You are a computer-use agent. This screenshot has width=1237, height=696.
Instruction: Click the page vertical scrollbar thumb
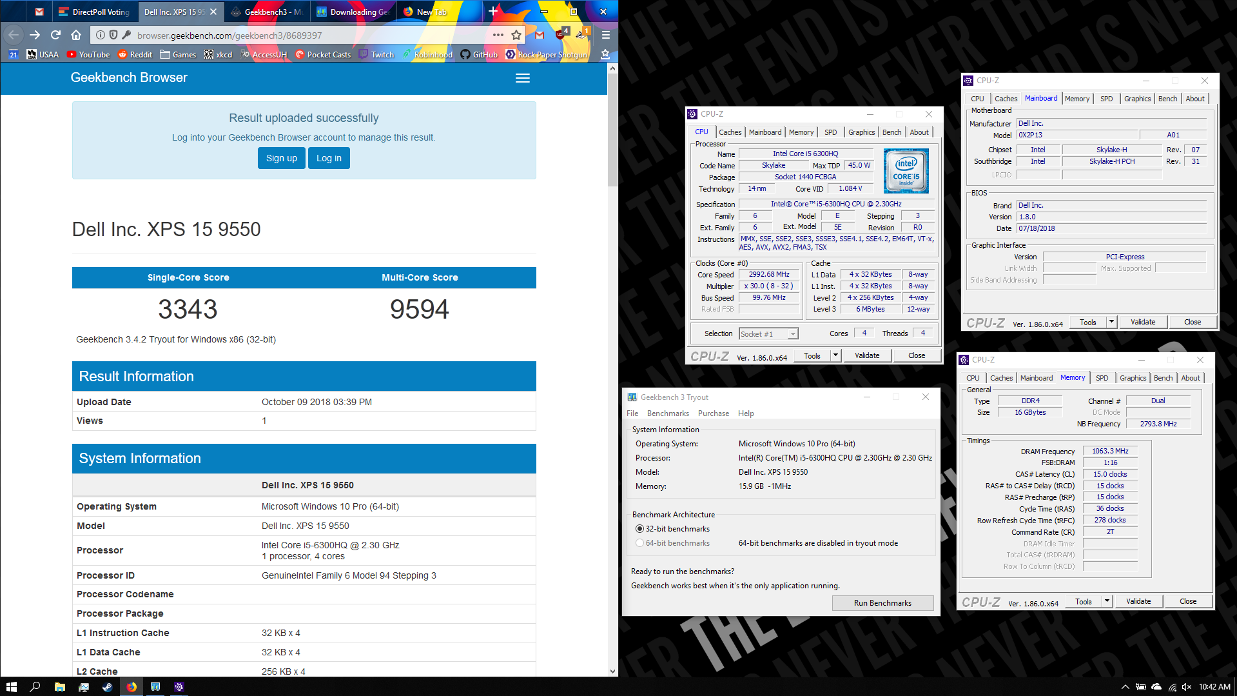(x=612, y=129)
